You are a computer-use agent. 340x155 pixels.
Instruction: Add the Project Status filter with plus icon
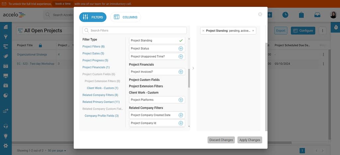(x=181, y=48)
